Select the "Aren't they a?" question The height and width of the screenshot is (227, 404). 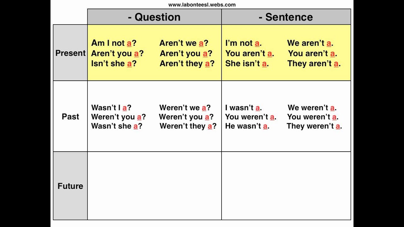pyautogui.click(x=187, y=63)
